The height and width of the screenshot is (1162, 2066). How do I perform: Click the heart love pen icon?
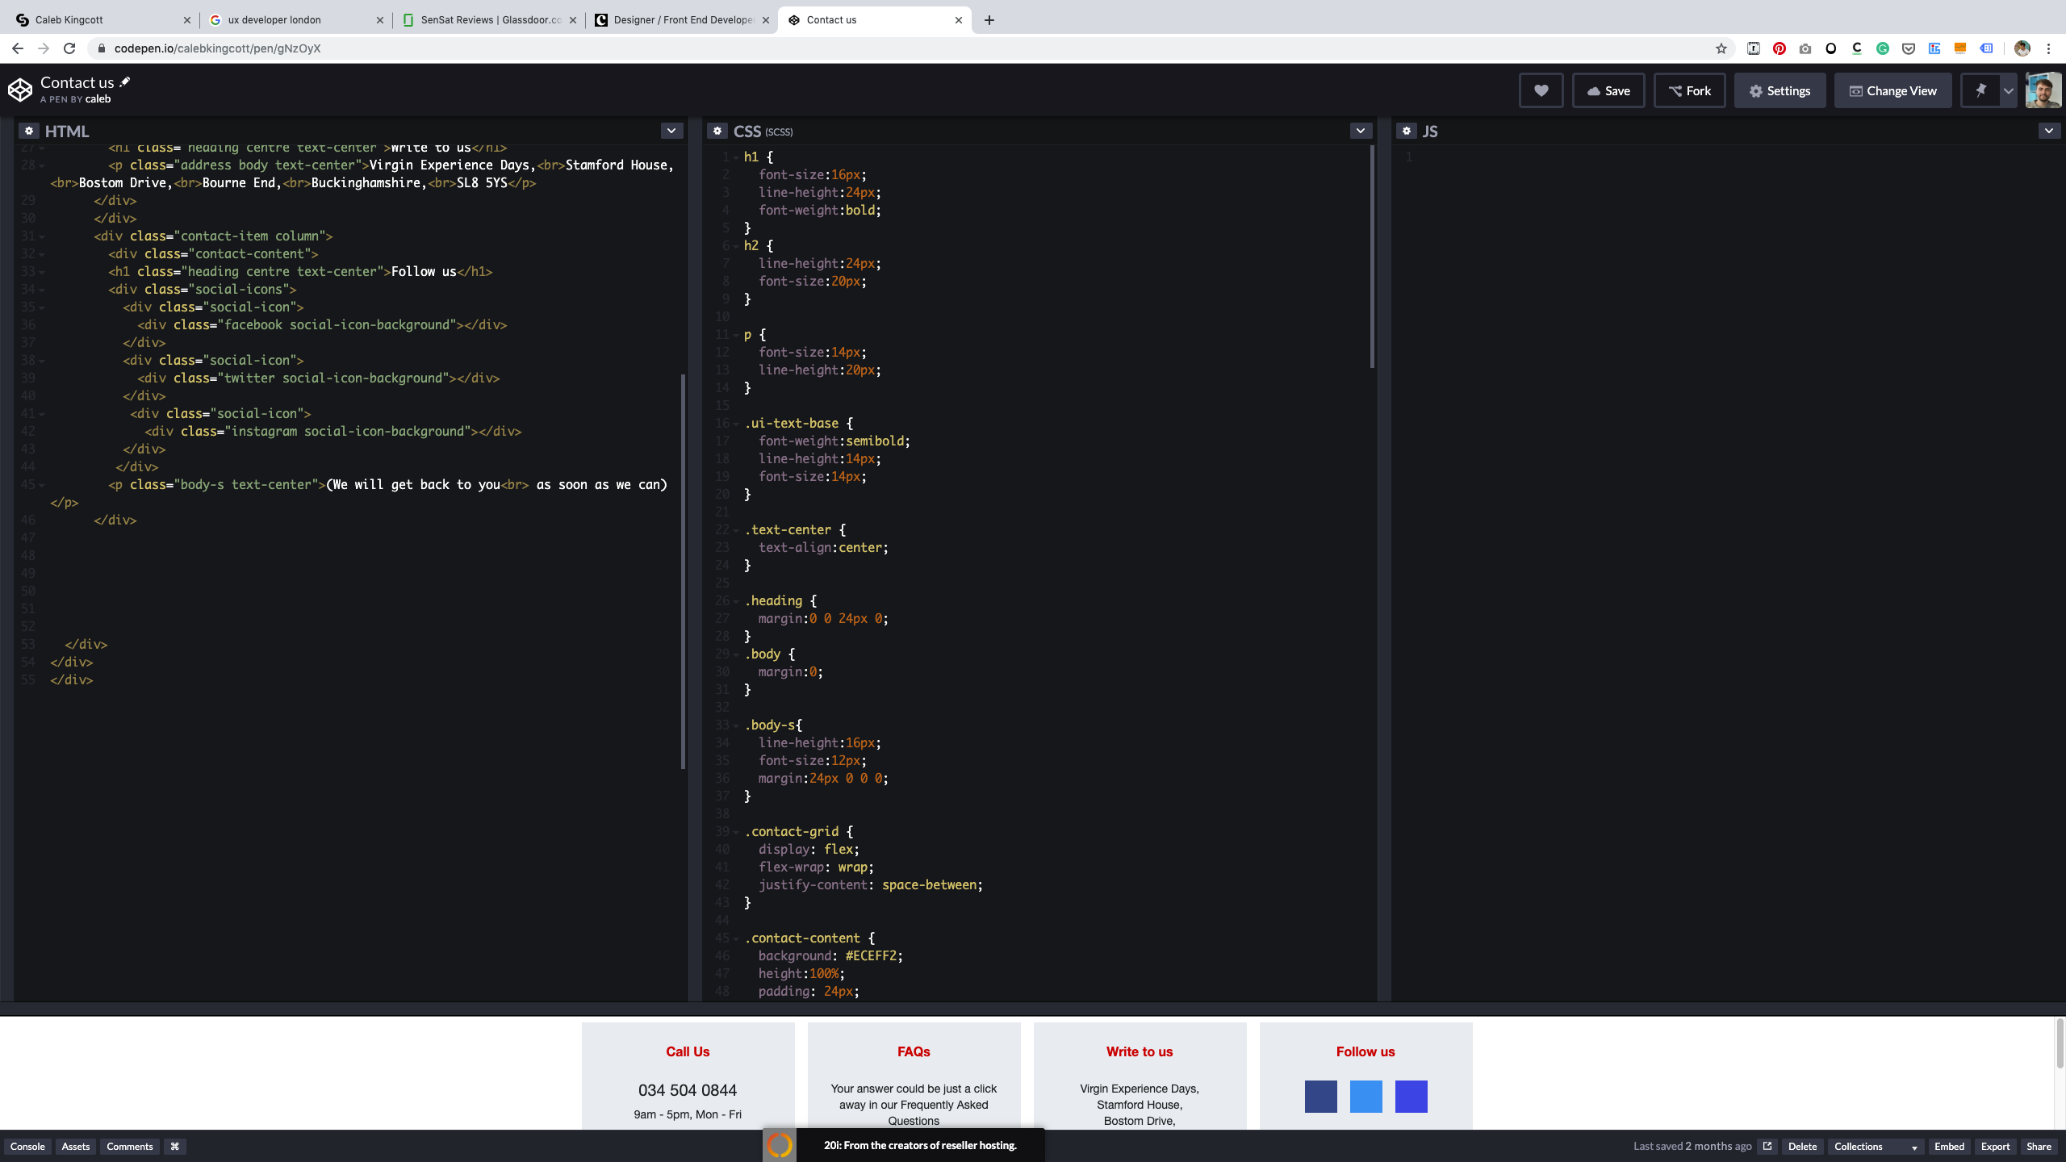coord(1541,90)
